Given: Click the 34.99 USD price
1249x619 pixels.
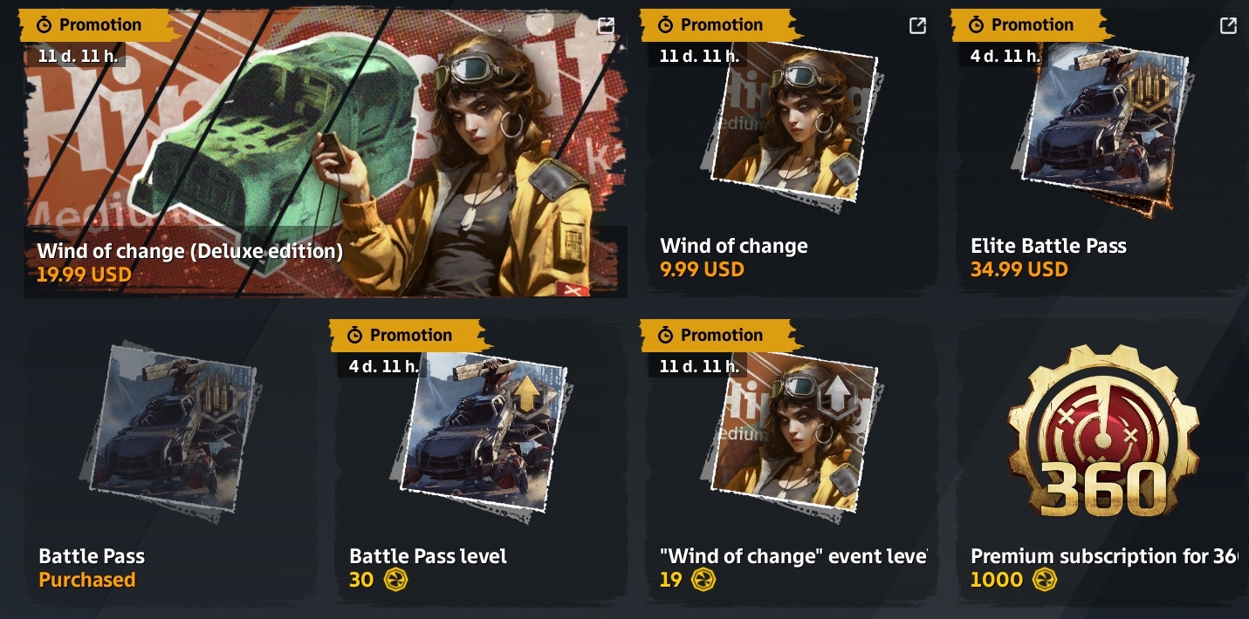Looking at the screenshot, I should tap(1019, 269).
